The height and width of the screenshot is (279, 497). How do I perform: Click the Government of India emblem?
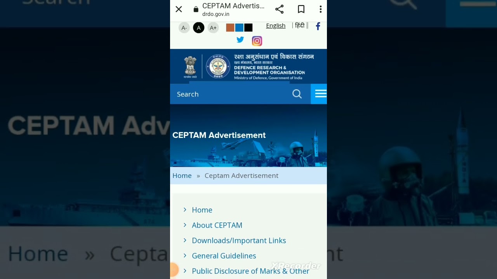pyautogui.click(x=190, y=67)
